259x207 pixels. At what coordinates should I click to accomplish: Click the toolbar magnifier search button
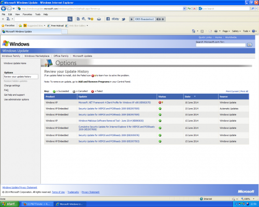point(70,19)
